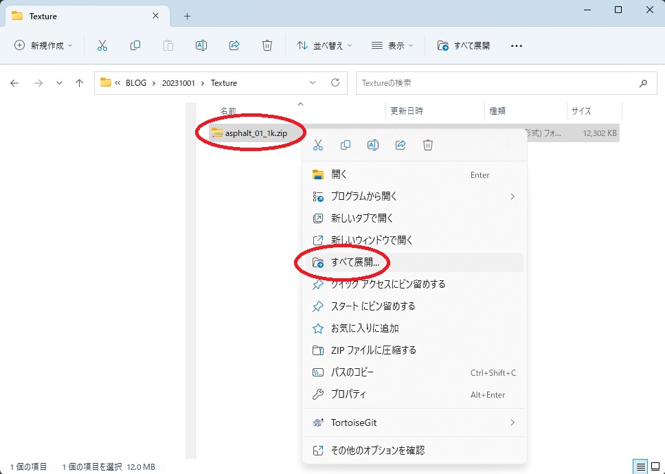Click the back navigation arrow
The image size is (665, 474).
pos(14,82)
